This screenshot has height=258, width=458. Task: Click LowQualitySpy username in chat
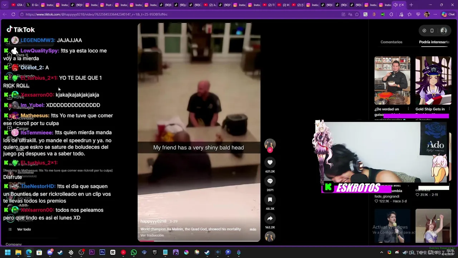(40, 51)
